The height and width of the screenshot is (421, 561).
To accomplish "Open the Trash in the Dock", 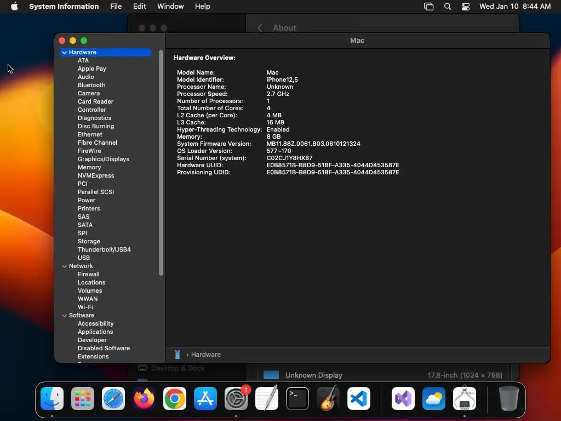I will (x=509, y=399).
